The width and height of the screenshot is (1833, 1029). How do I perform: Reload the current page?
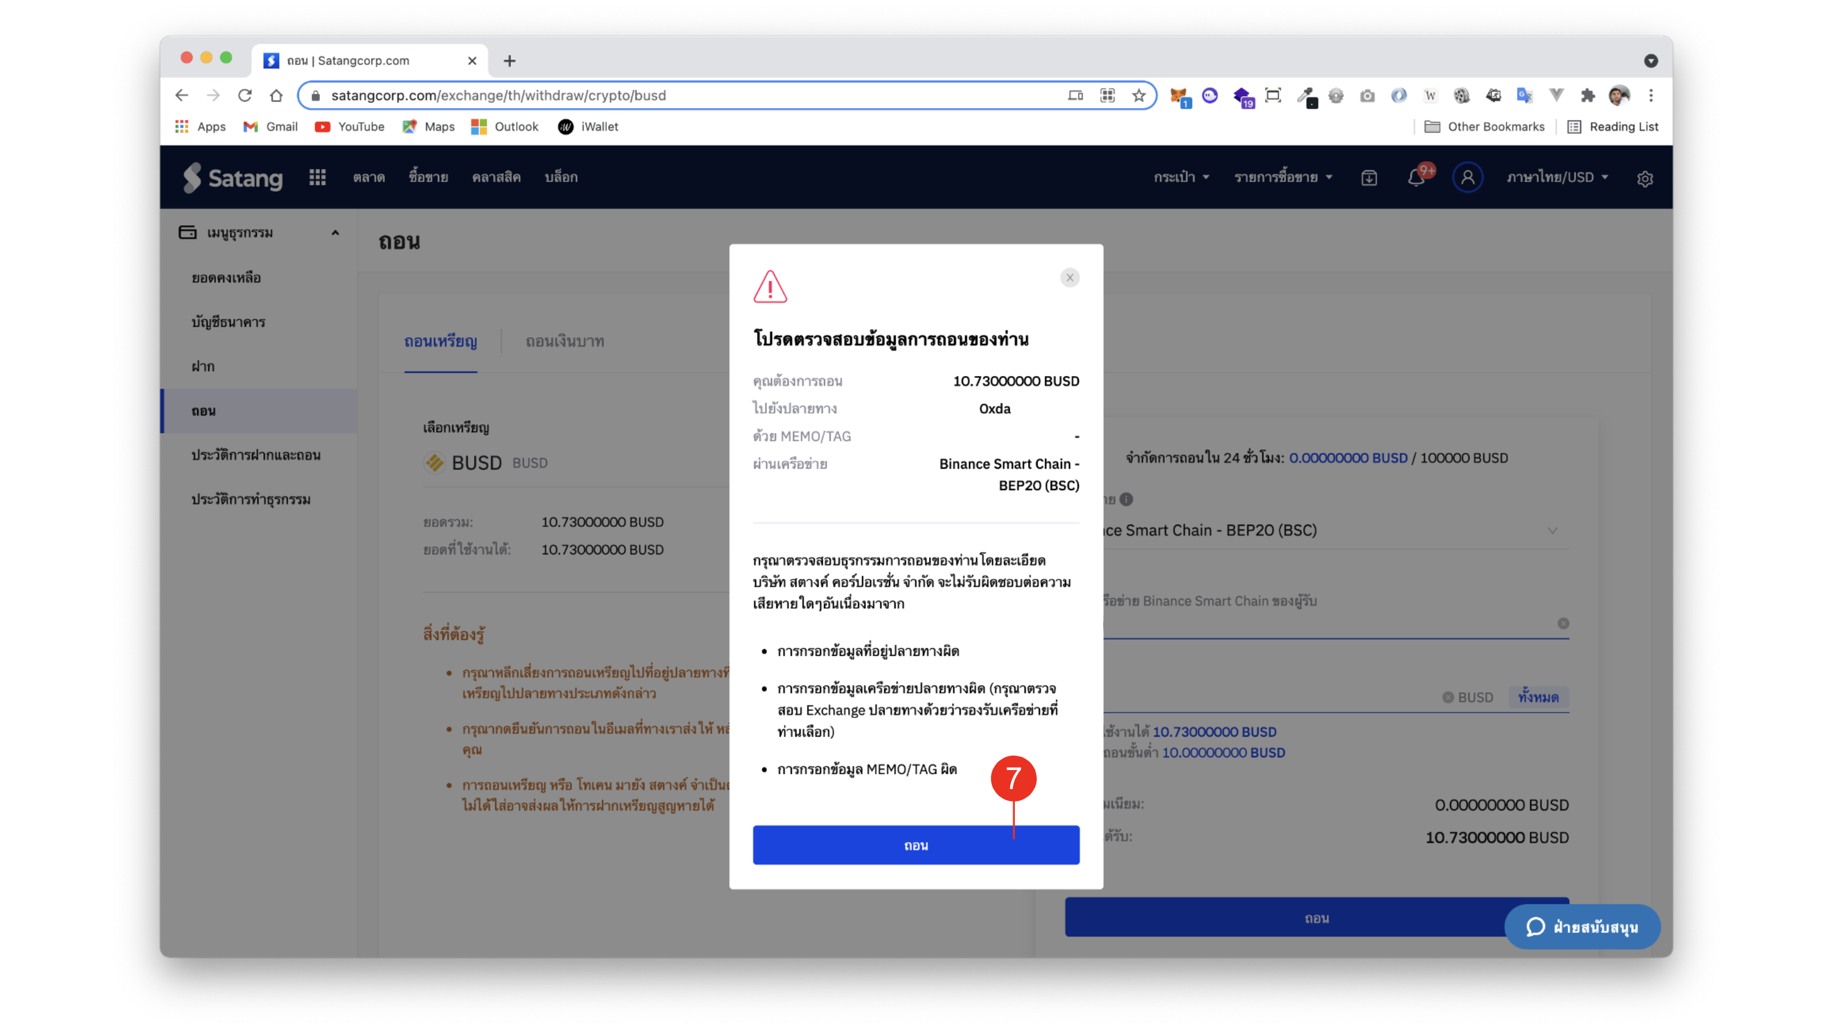pyautogui.click(x=245, y=95)
